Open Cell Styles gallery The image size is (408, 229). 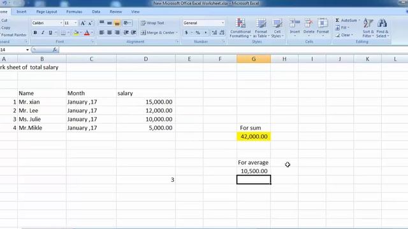(277, 28)
